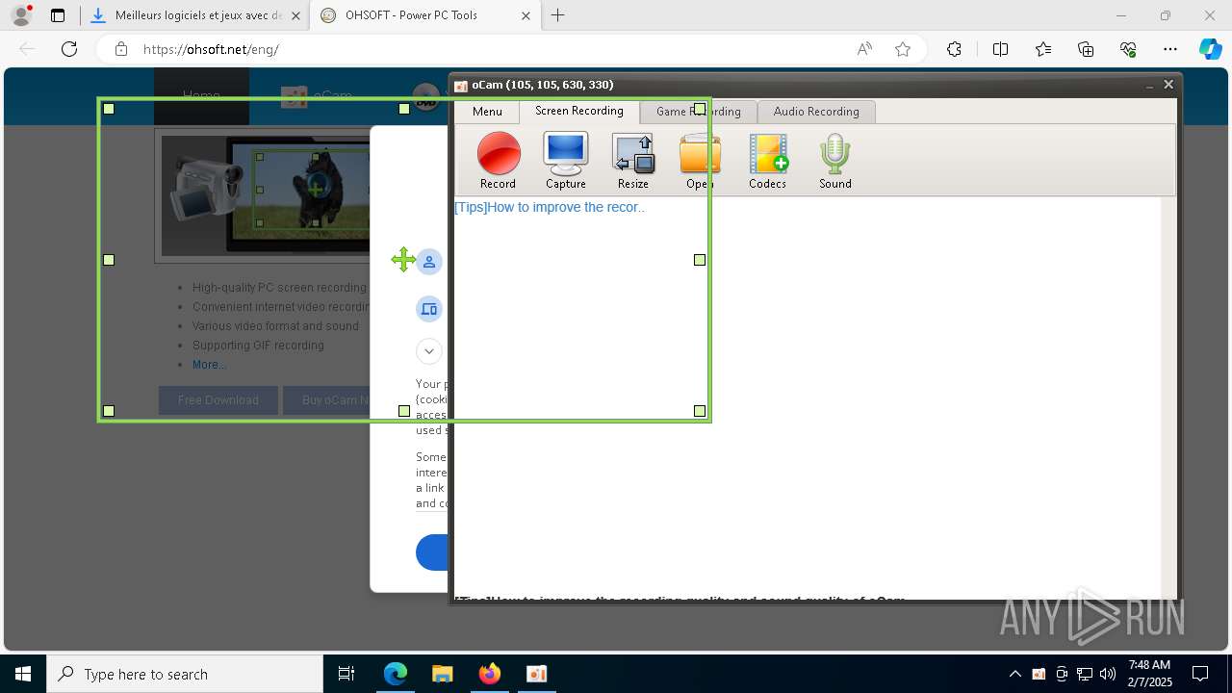Click the green move-crosshair handle of capture frame
This screenshot has width=1232, height=693.
pos(403,260)
